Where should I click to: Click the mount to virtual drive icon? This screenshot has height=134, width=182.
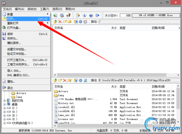pyautogui.click(x=55, y=15)
